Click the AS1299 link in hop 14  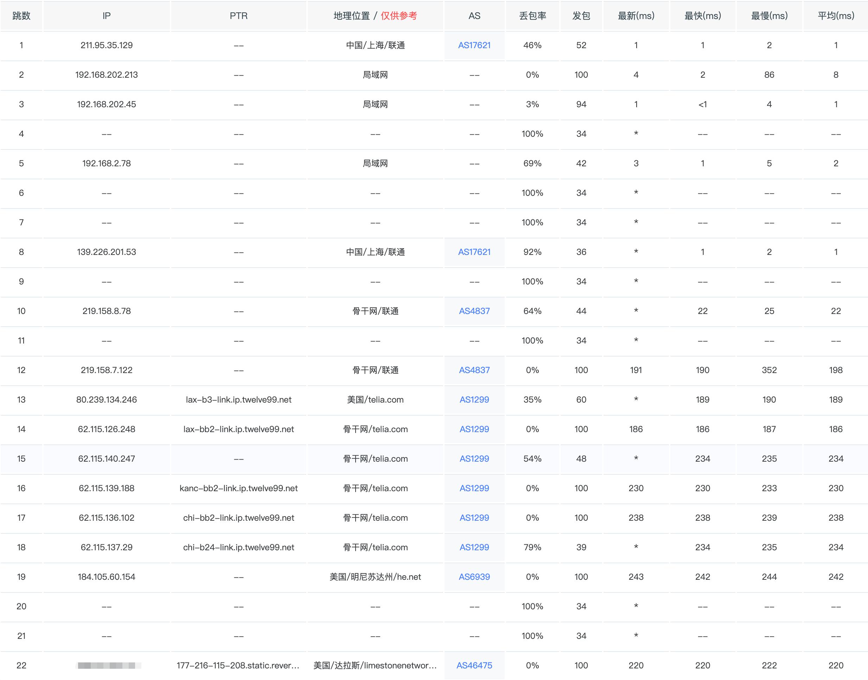(474, 429)
